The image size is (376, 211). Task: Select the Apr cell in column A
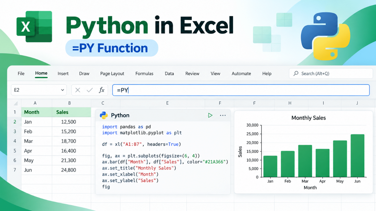(37, 151)
